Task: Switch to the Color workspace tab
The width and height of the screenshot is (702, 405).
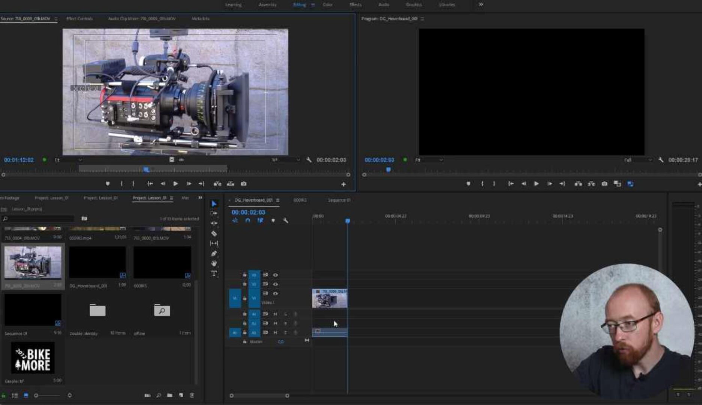Action: (328, 4)
